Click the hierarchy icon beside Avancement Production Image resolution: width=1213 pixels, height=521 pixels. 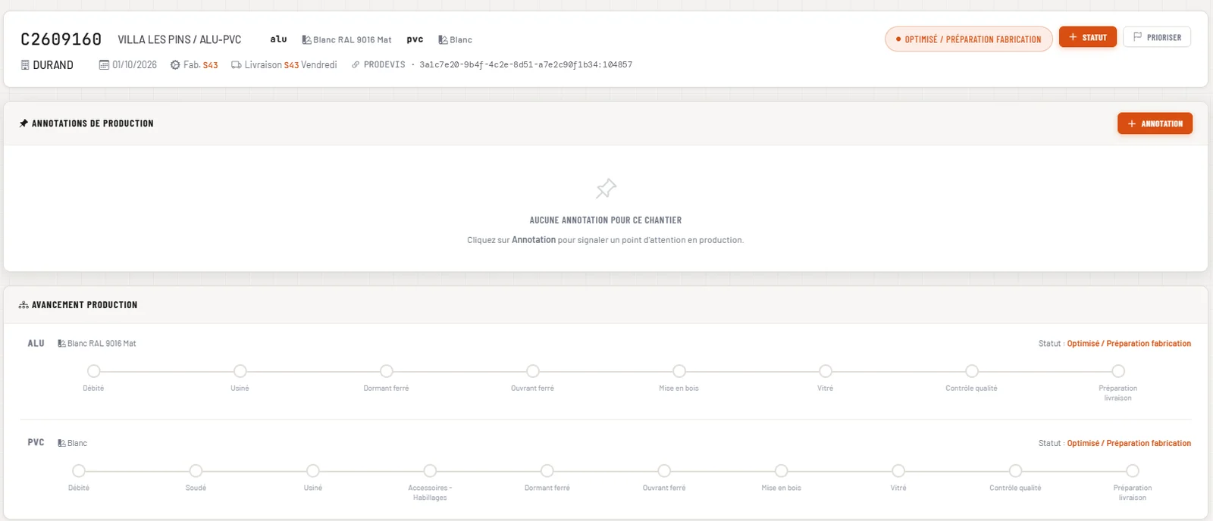click(24, 305)
